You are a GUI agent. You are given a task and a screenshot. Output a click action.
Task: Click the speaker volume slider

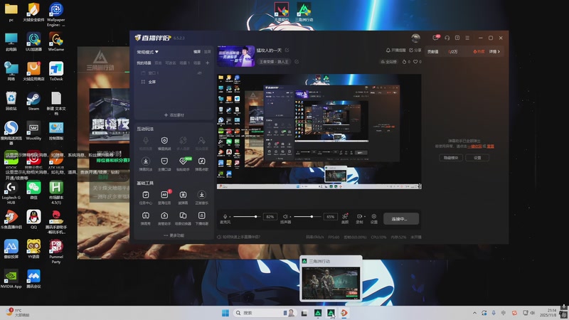pos(308,217)
